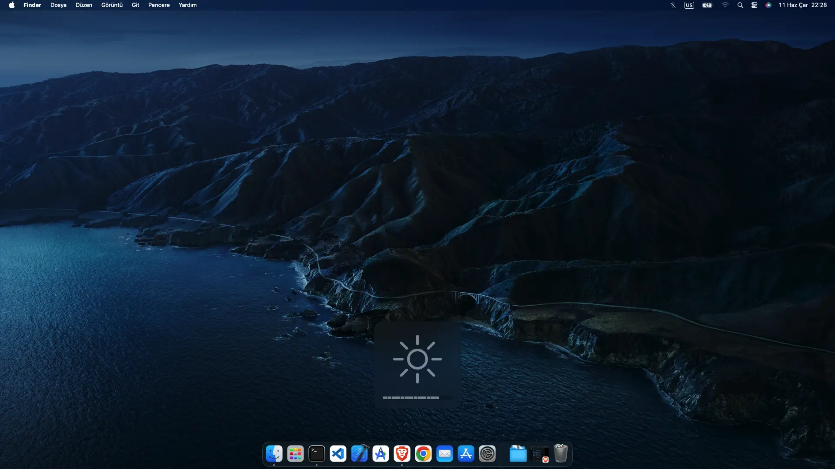Viewport: 835px width, 469px height.
Task: Click the disabled Bluetooth status icon
Action: (x=673, y=5)
